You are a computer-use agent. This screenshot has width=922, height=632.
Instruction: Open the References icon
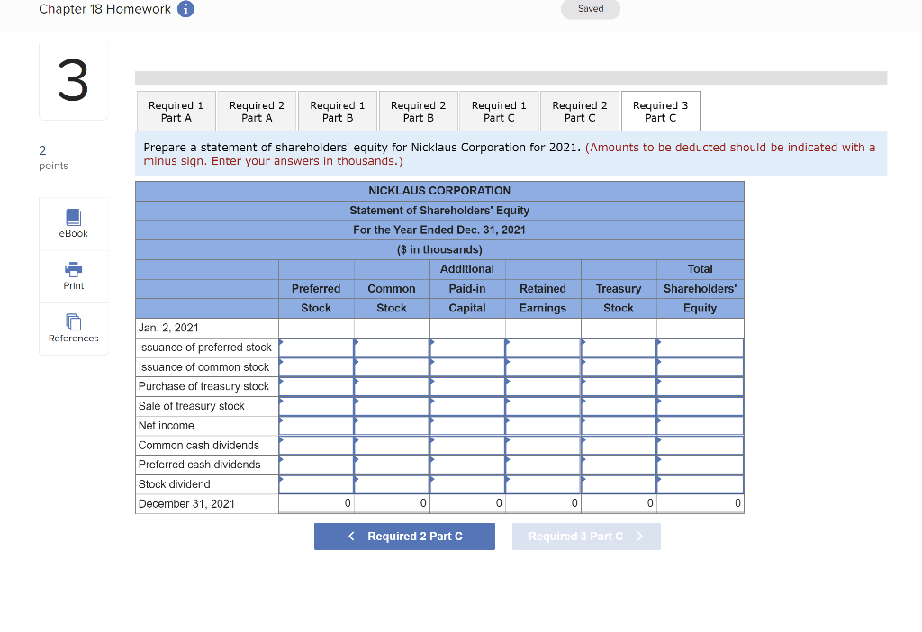[x=74, y=328]
